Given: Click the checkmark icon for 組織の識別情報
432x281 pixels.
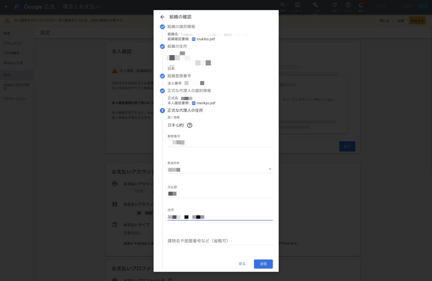Looking at the screenshot, I should [163, 27].
